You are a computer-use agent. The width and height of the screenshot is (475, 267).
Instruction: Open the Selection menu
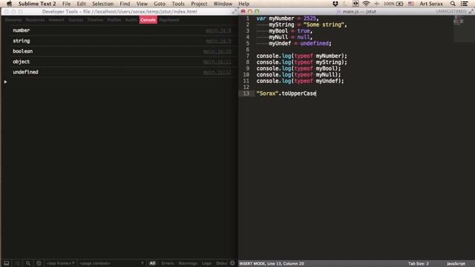[x=102, y=4]
